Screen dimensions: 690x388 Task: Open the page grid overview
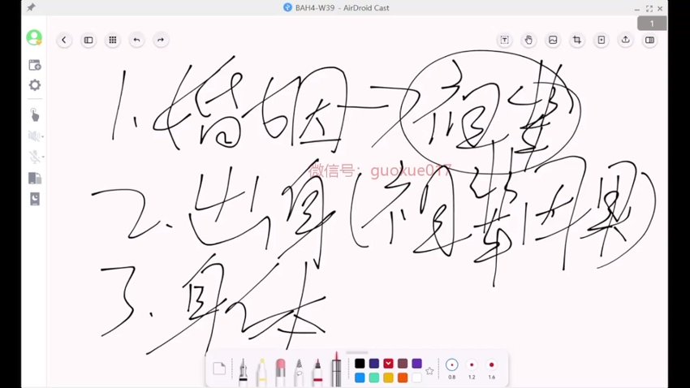(113, 40)
